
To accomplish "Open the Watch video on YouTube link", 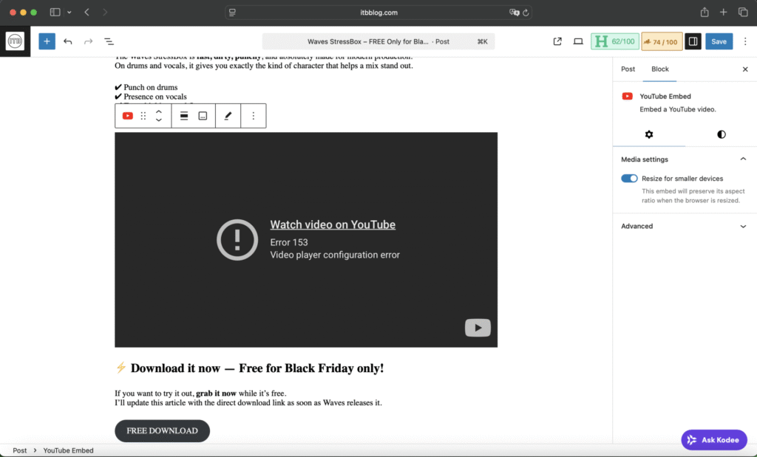I will 333,224.
